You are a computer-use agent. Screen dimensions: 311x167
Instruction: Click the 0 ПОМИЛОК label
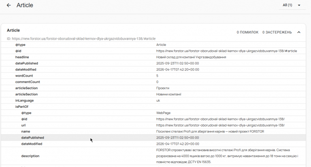tap(247, 32)
